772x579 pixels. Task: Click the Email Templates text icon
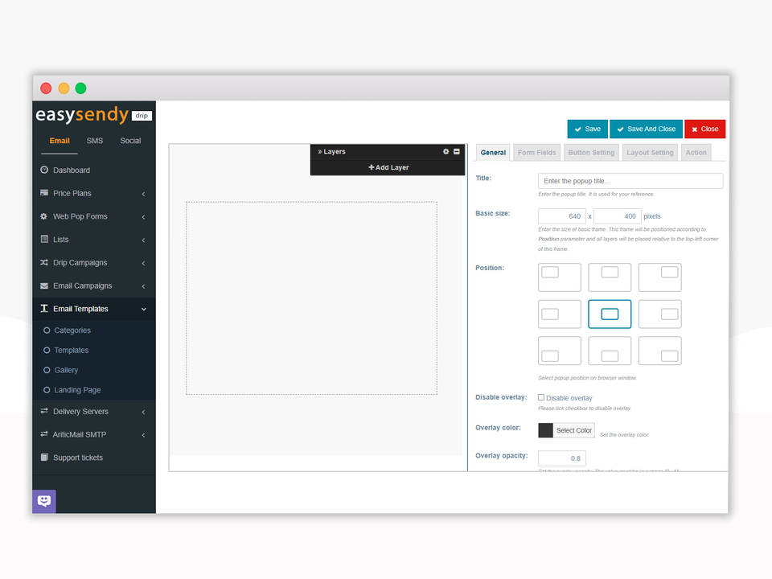tap(44, 309)
